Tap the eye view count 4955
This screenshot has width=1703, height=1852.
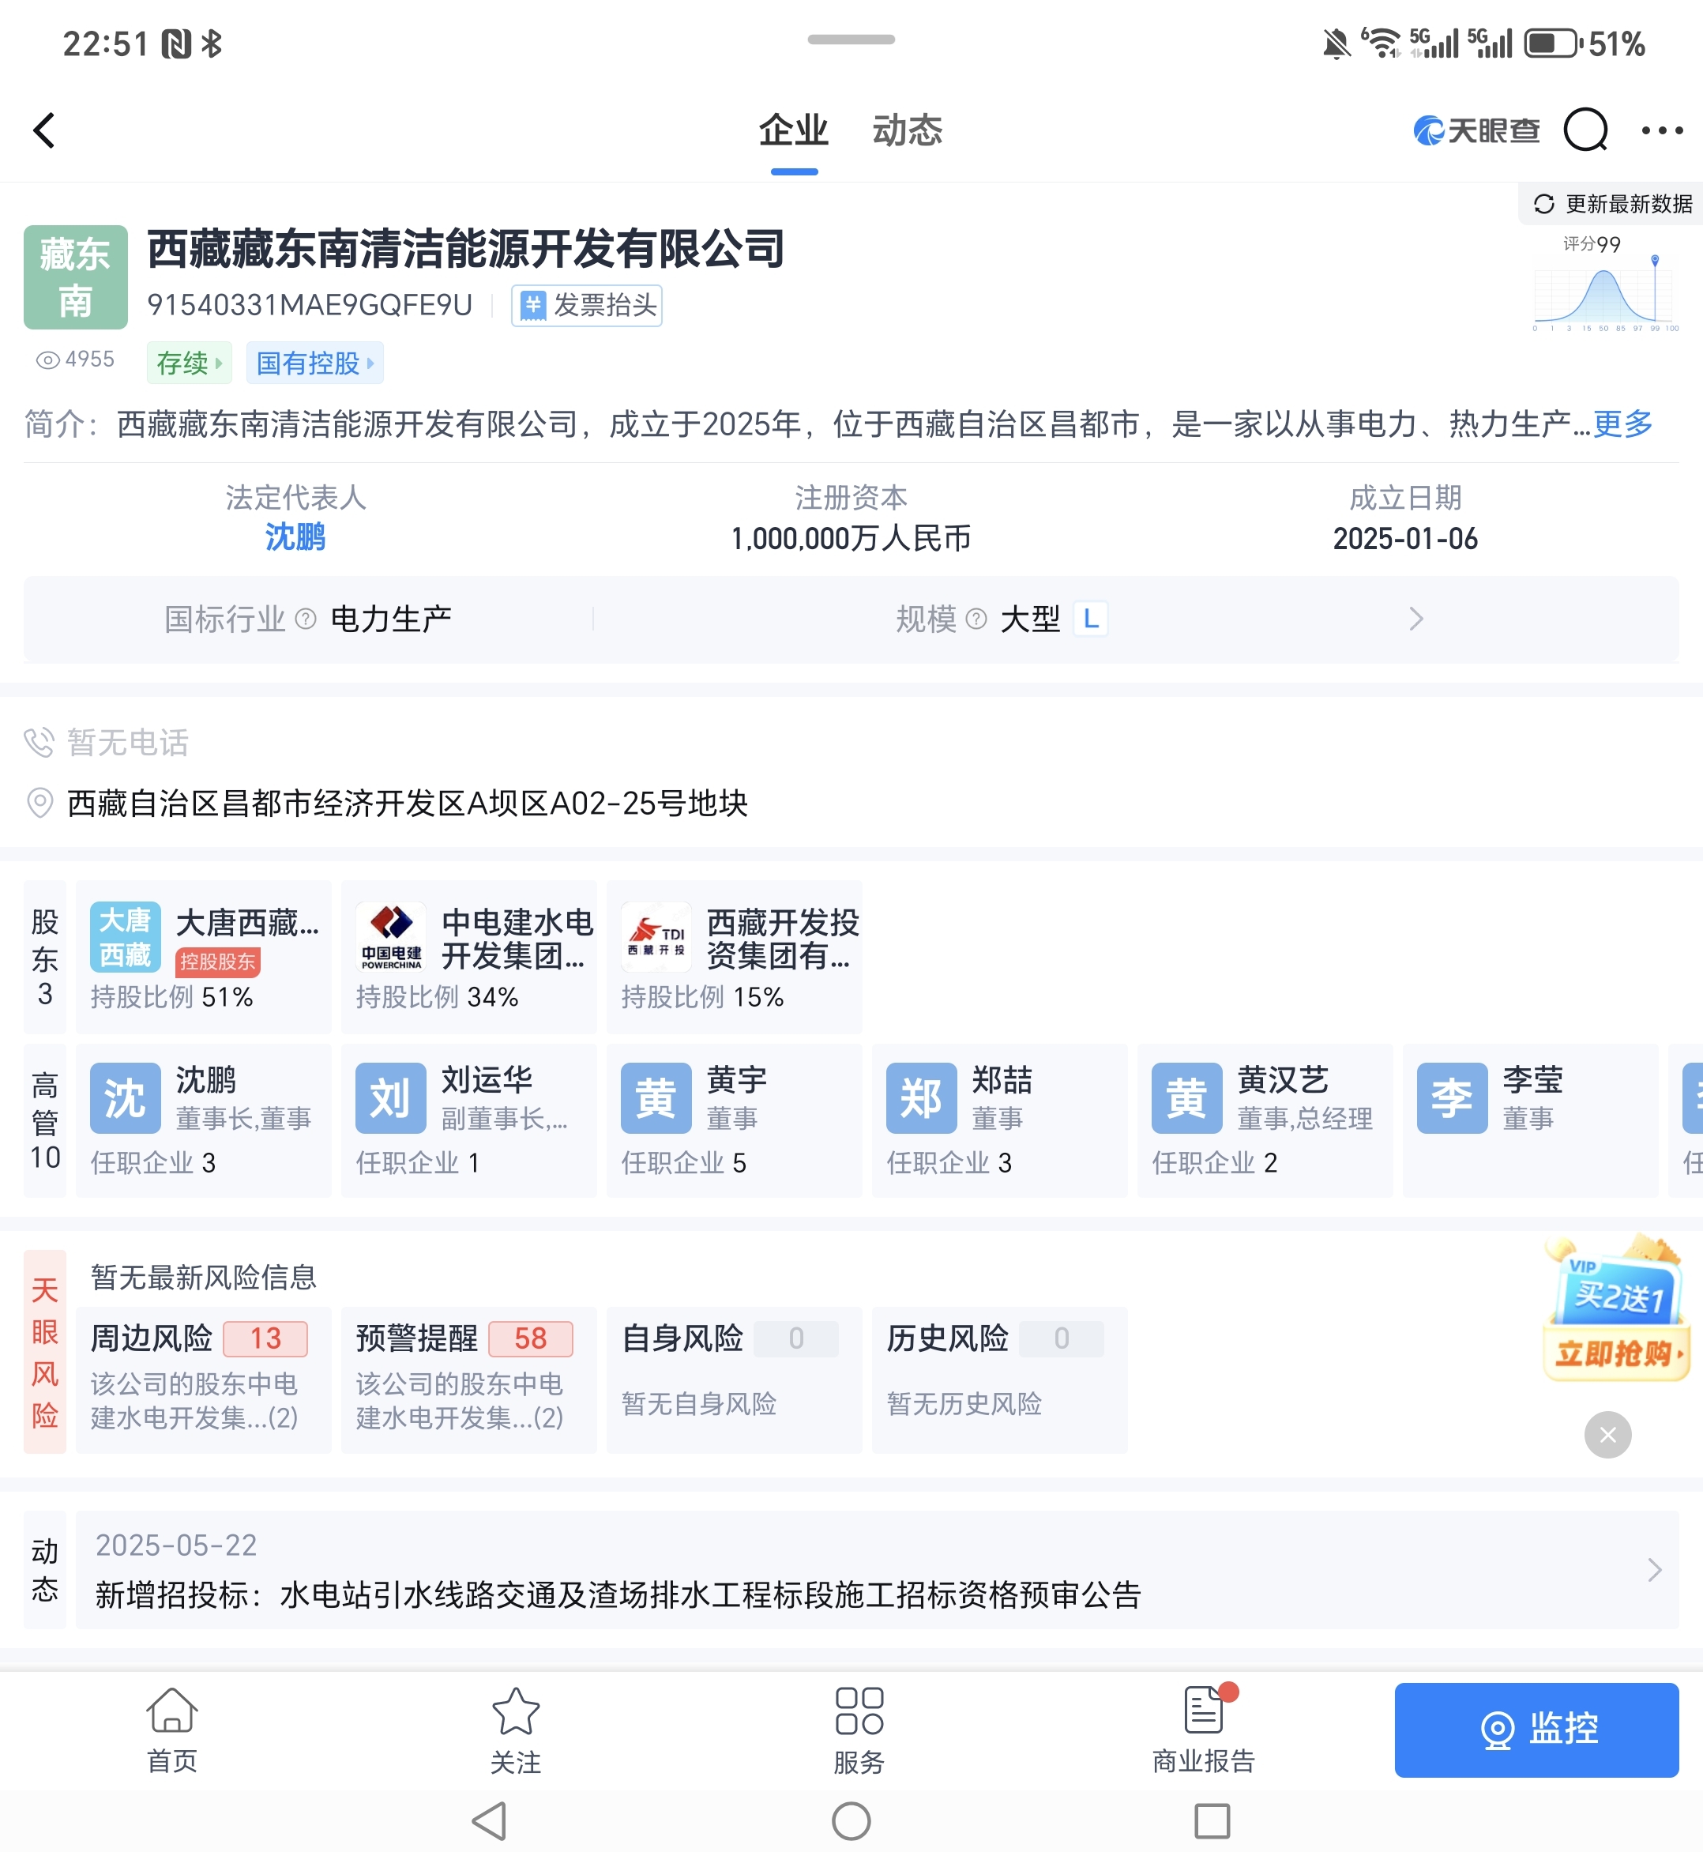pyautogui.click(x=74, y=359)
